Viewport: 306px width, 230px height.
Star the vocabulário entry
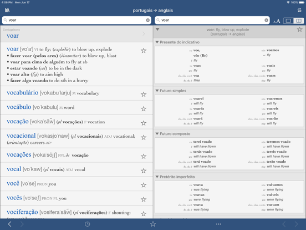[144, 94]
